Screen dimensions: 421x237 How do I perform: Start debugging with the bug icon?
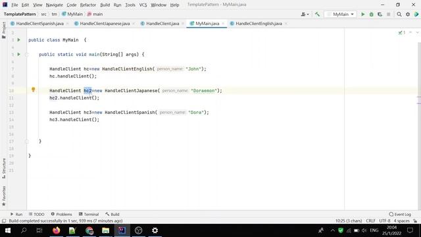pos(371,14)
